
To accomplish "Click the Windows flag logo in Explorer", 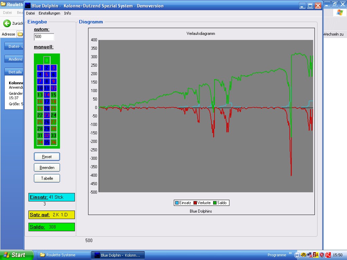I will tap(340, 13).
